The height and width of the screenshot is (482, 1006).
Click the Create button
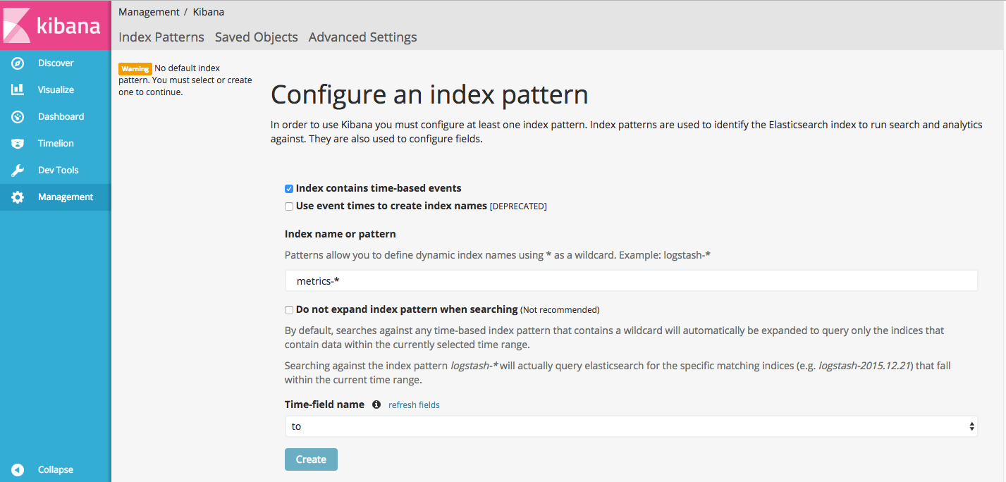click(311, 459)
